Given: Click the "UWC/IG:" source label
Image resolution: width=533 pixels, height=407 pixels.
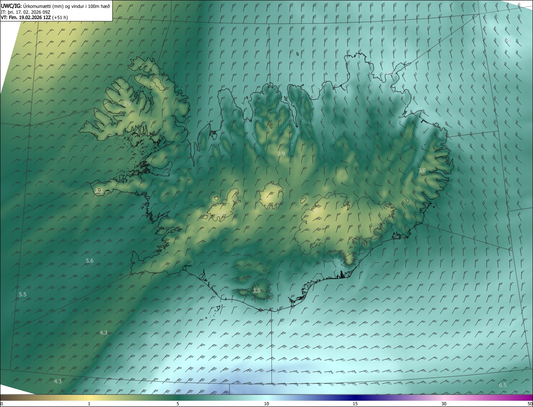Looking at the screenshot, I should pos(11,6).
